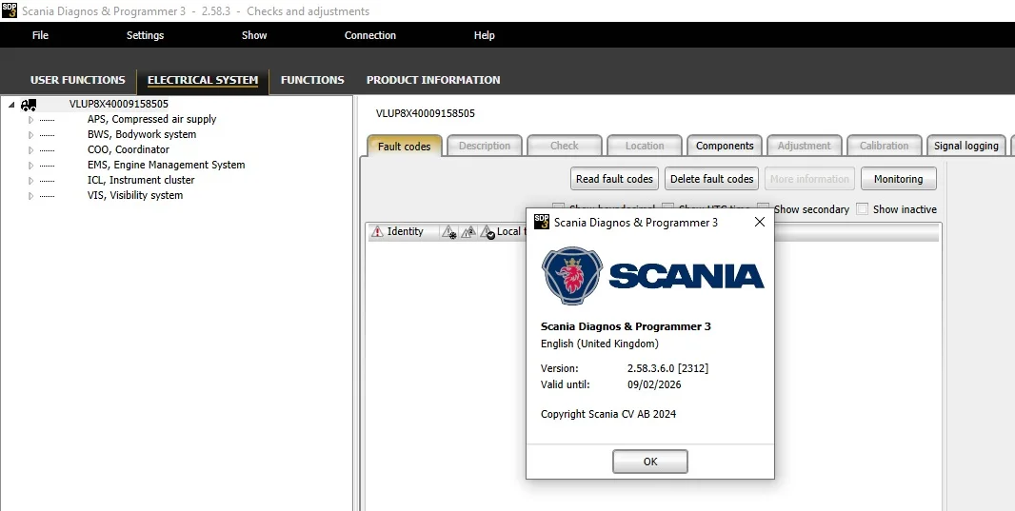Select the ELECTRICAL SYSTEM section
Screen dimensions: 1015x511
click(x=203, y=80)
